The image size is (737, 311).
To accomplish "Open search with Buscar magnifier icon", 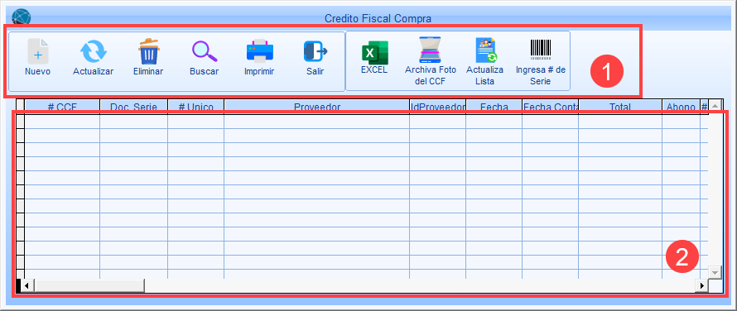I will 204,51.
